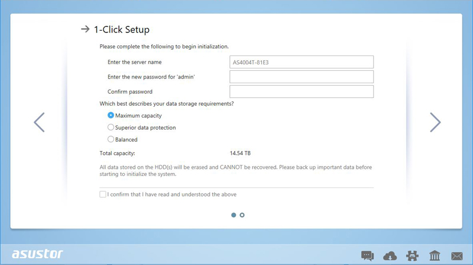Click the Confirm password field
Screen dimensions: 473x265
302,91
